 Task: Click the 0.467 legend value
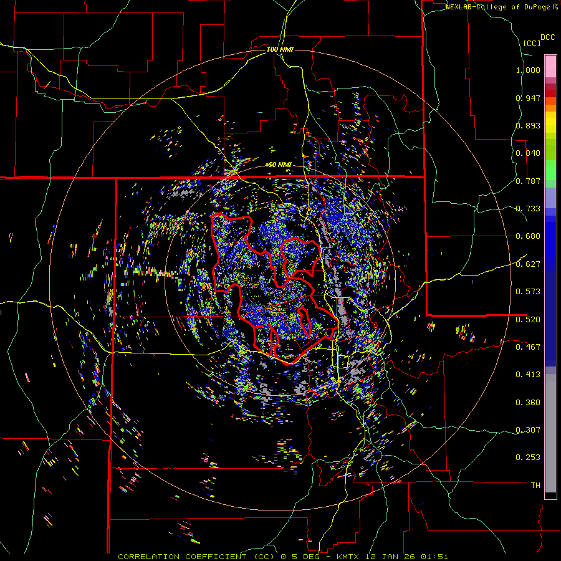528,347
